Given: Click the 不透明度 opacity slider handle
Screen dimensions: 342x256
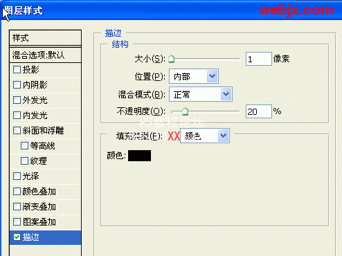Looking at the screenshot, I should (x=185, y=111).
